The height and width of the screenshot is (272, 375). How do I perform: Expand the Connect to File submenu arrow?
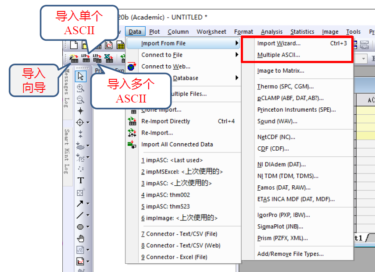click(237, 55)
